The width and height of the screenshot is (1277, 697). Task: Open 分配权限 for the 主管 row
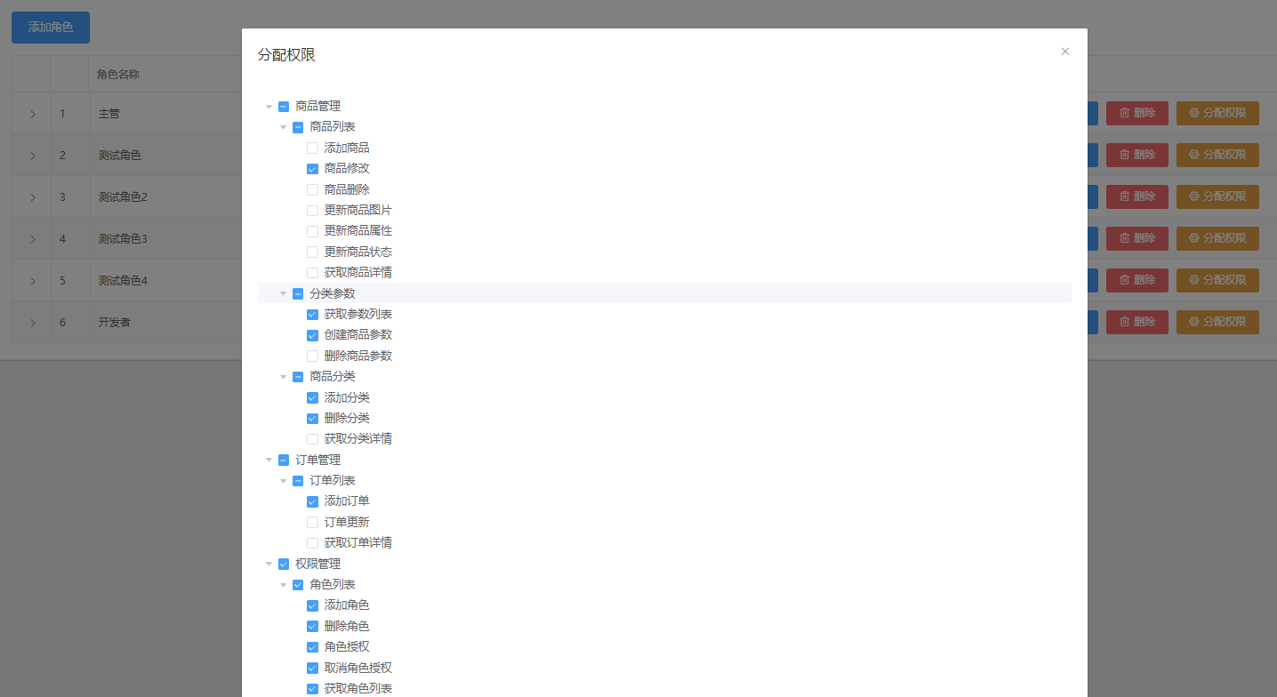click(1217, 113)
